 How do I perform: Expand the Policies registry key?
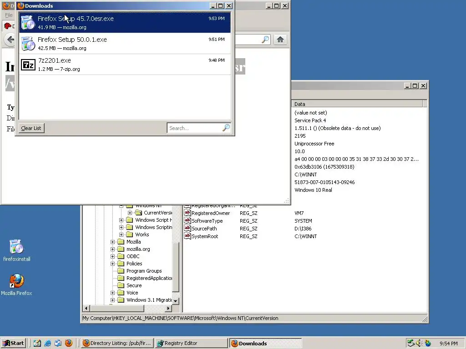tap(113, 264)
